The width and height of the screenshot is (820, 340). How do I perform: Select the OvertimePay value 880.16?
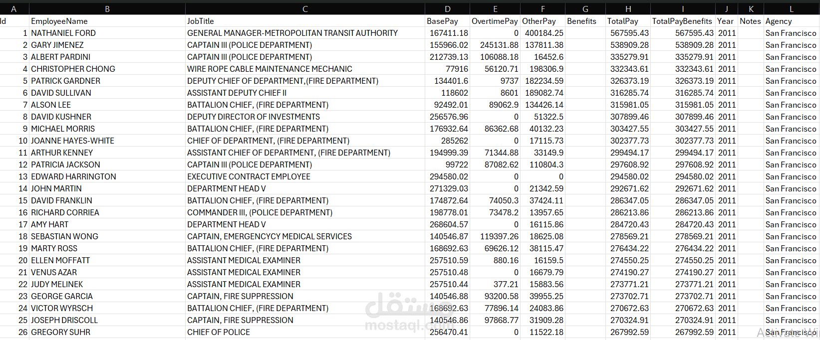(495, 260)
